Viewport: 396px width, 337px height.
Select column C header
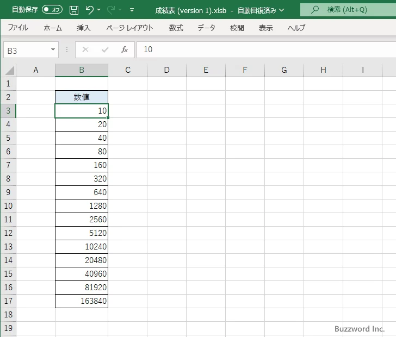(128, 70)
